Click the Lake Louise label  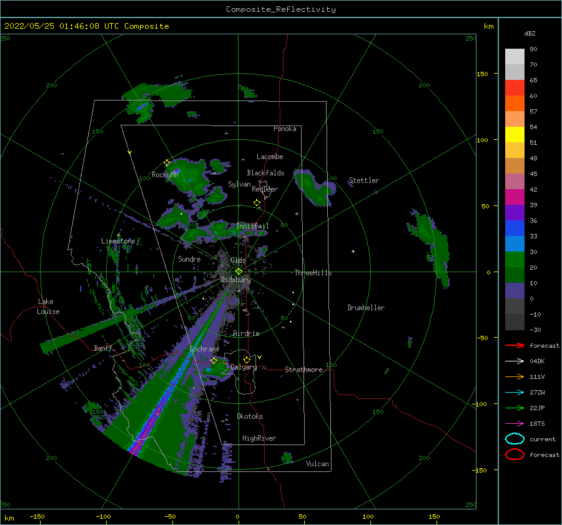(x=48, y=307)
